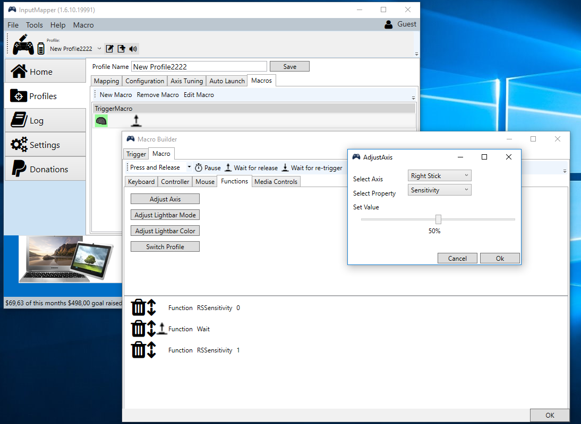This screenshot has height=424, width=581.
Task: Select the Functions tab
Action: click(x=235, y=181)
